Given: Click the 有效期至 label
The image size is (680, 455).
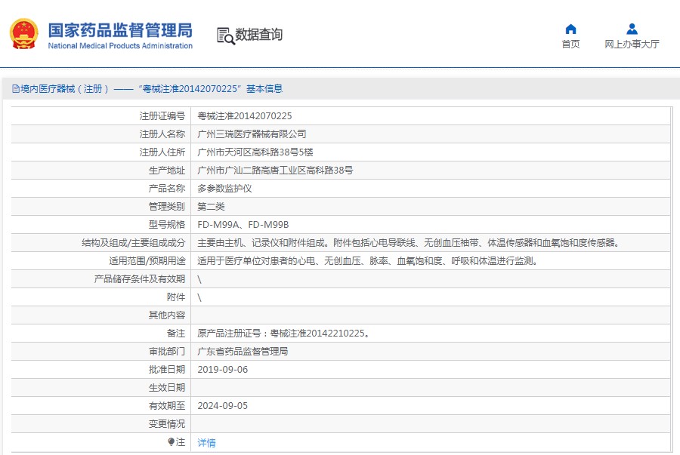Looking at the screenshot, I should point(167,406).
